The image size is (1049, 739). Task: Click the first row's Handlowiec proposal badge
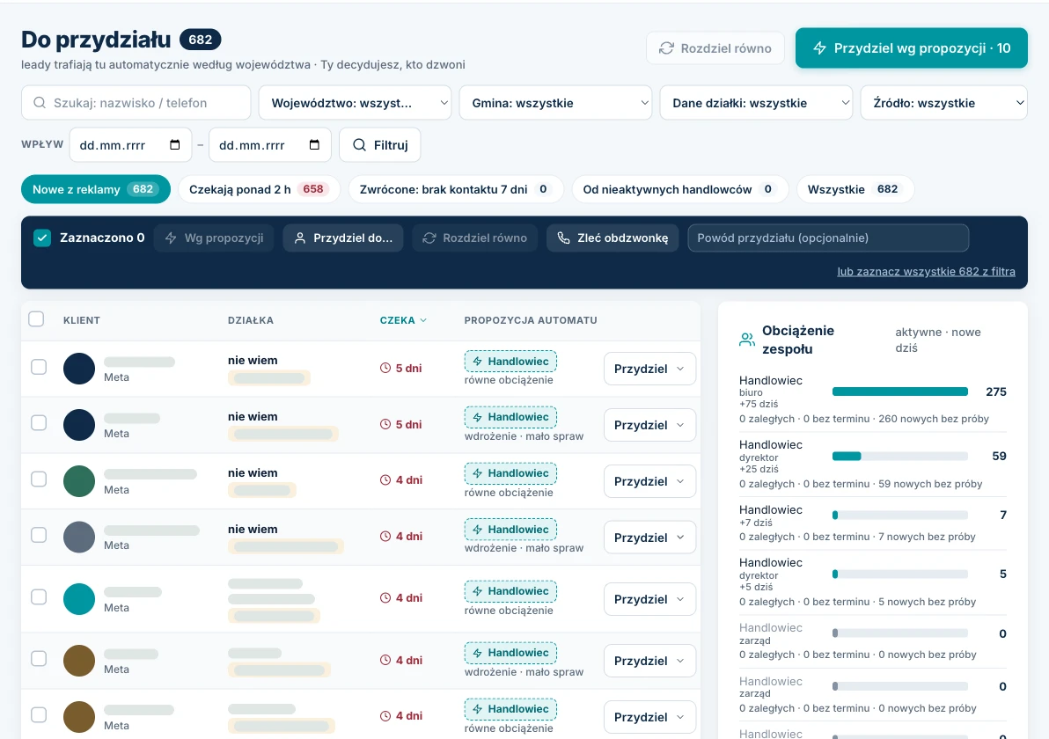(510, 361)
